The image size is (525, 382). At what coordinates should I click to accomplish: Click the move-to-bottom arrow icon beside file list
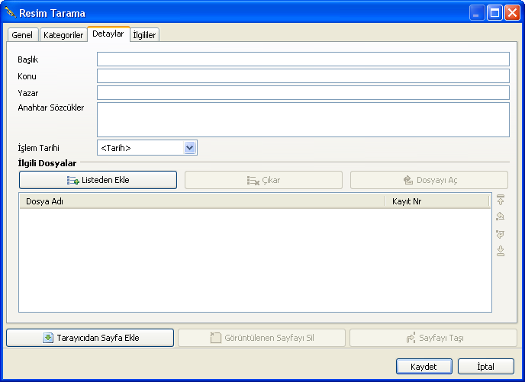coord(501,251)
